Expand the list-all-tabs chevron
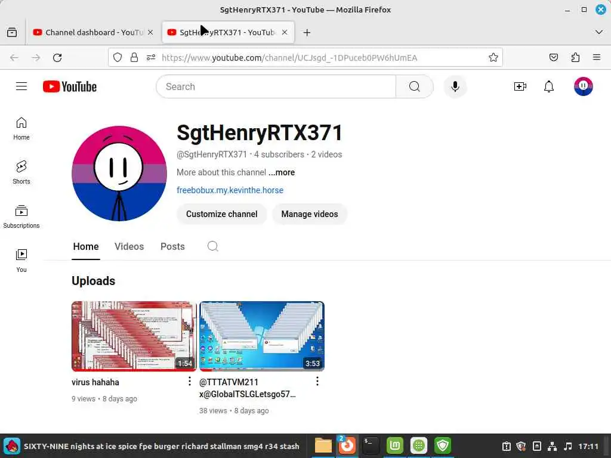611x458 pixels. coord(599,32)
